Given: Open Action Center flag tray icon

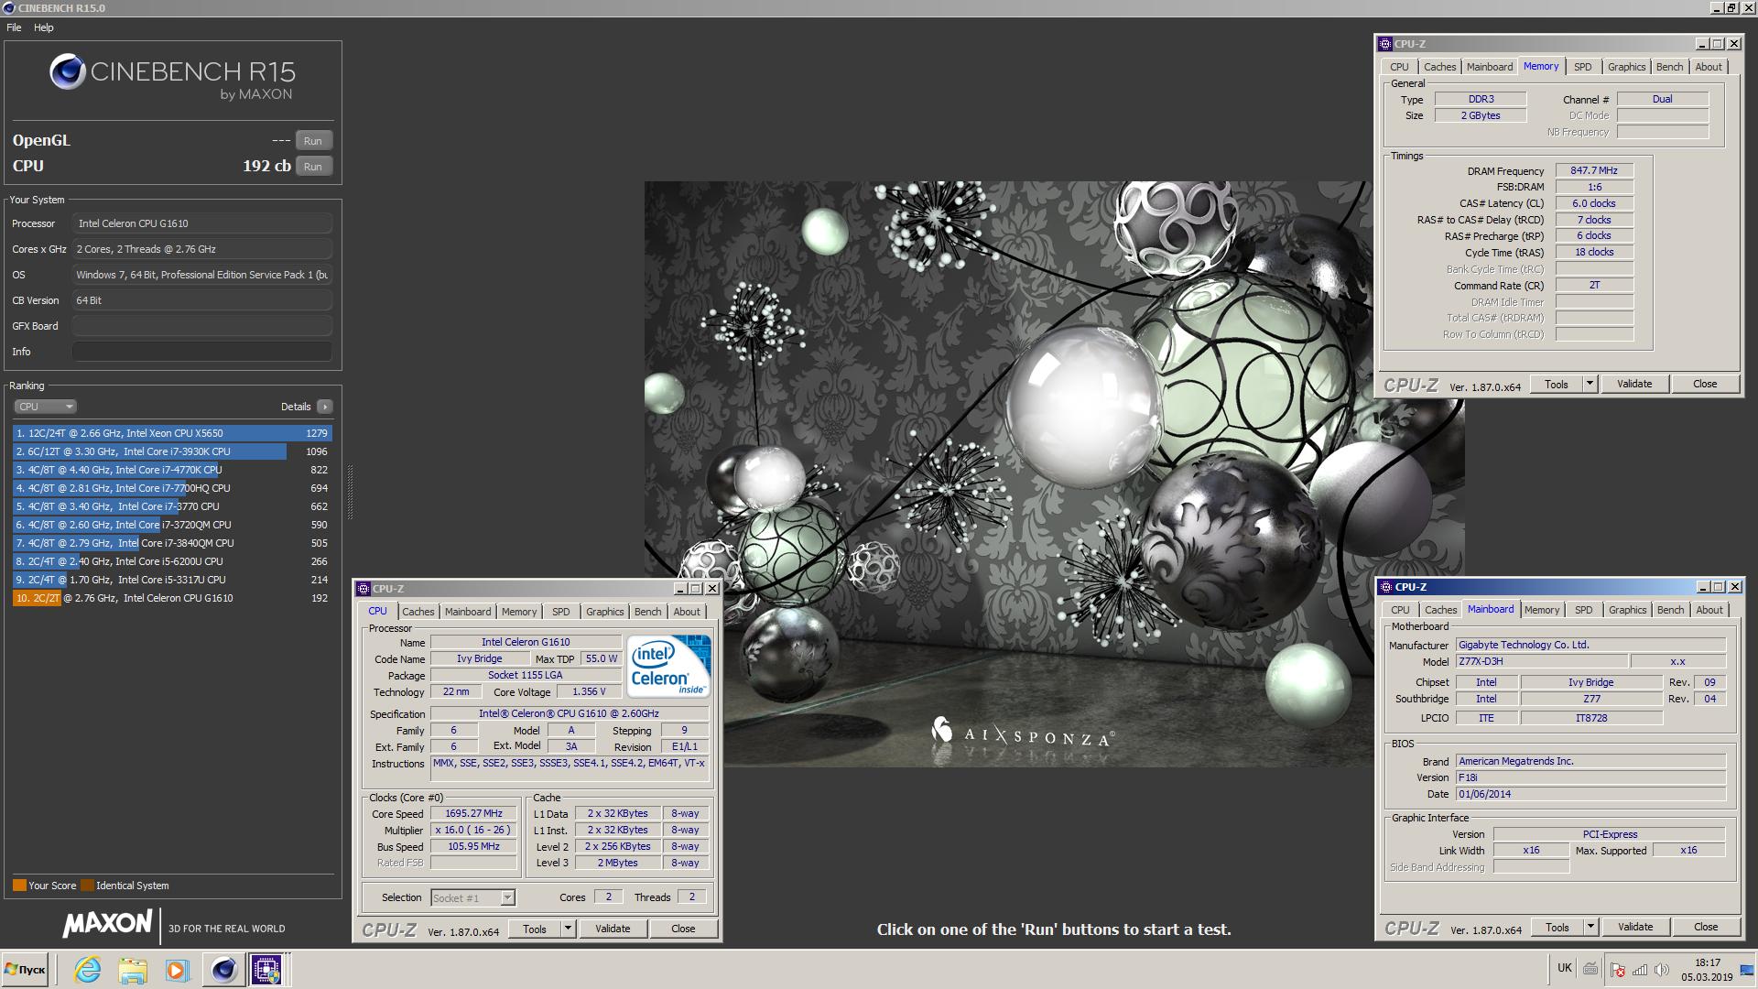Looking at the screenshot, I should click(1618, 969).
